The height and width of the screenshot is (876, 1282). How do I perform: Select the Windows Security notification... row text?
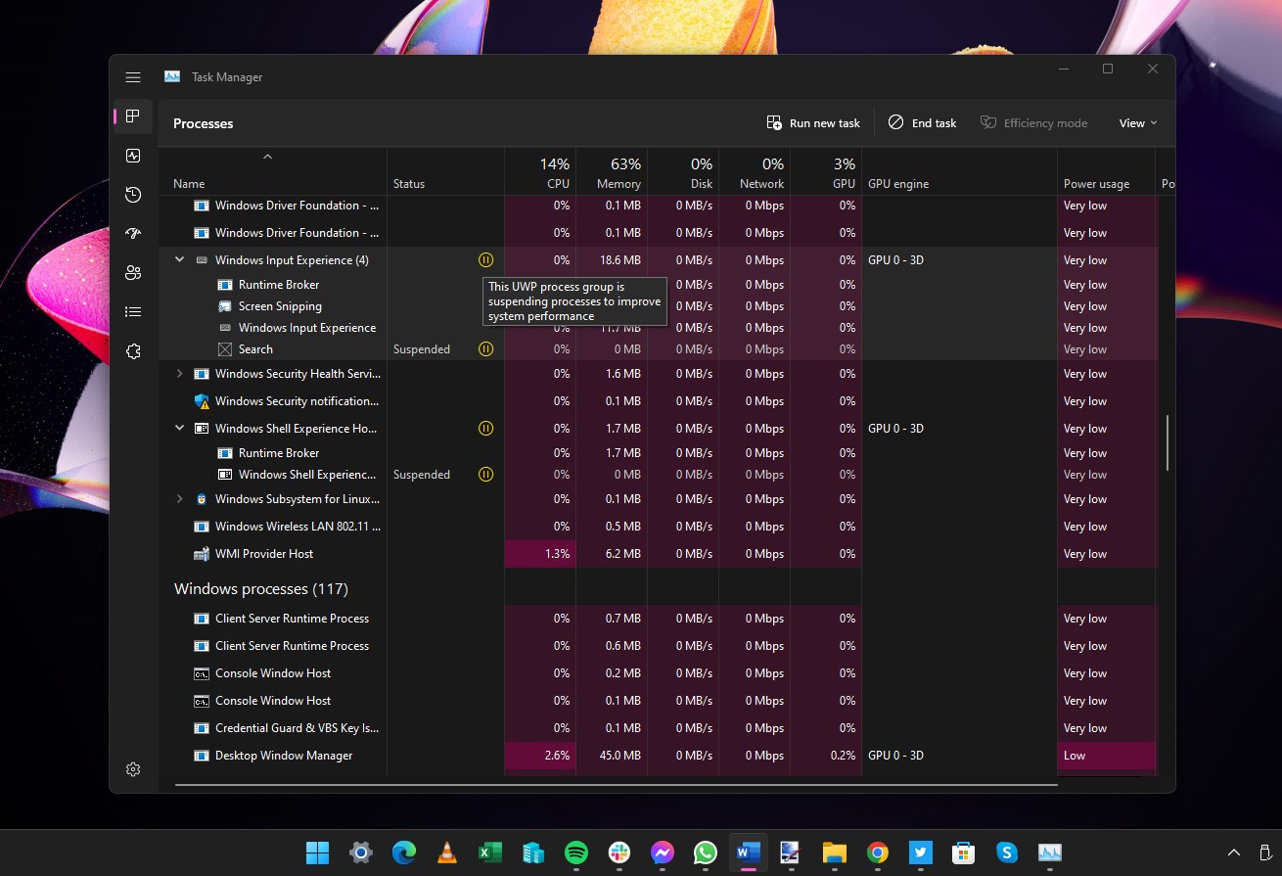point(297,401)
